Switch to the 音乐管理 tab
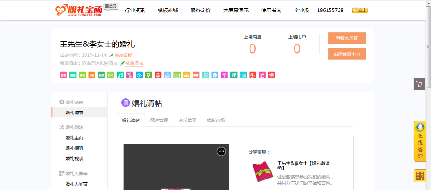 188,120
